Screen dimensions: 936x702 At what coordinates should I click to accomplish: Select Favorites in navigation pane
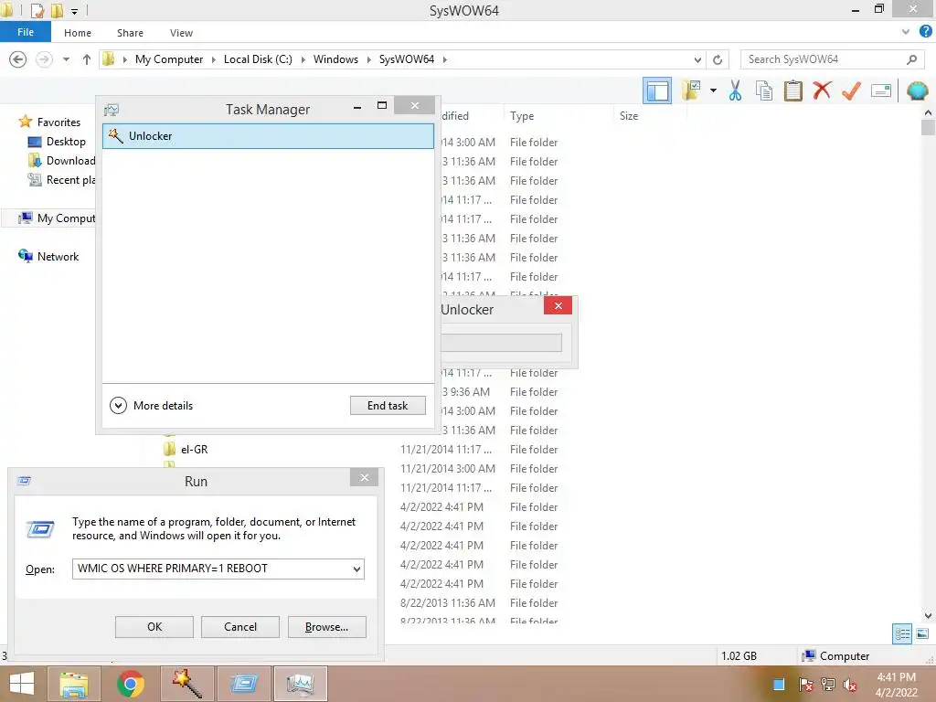pyautogui.click(x=58, y=122)
